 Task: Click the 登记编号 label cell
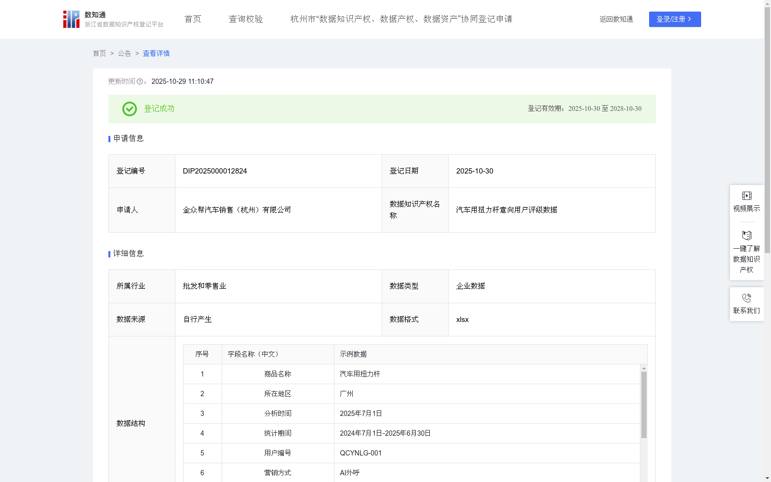pos(142,171)
